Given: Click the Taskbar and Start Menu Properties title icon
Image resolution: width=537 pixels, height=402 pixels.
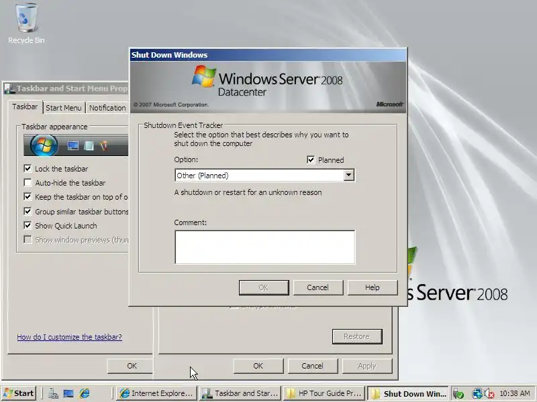Looking at the screenshot, I should pos(9,88).
